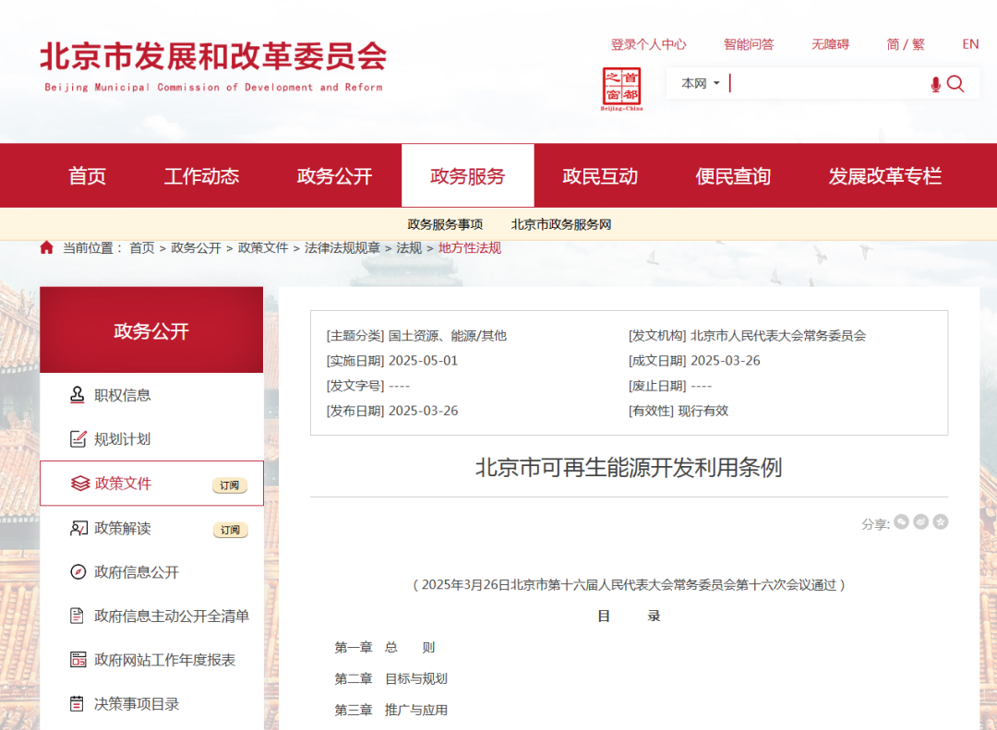Click the compass icon beside 政府信息公开

[78, 571]
